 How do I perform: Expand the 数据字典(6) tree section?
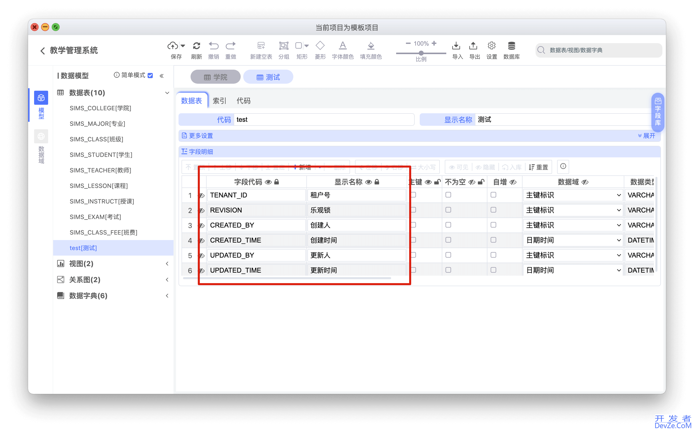tap(167, 296)
